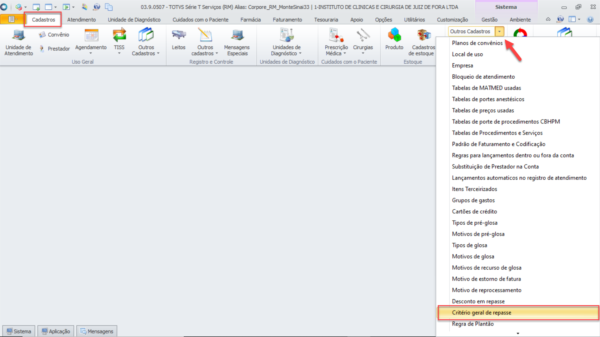Open Prescrição Médica

point(336,42)
